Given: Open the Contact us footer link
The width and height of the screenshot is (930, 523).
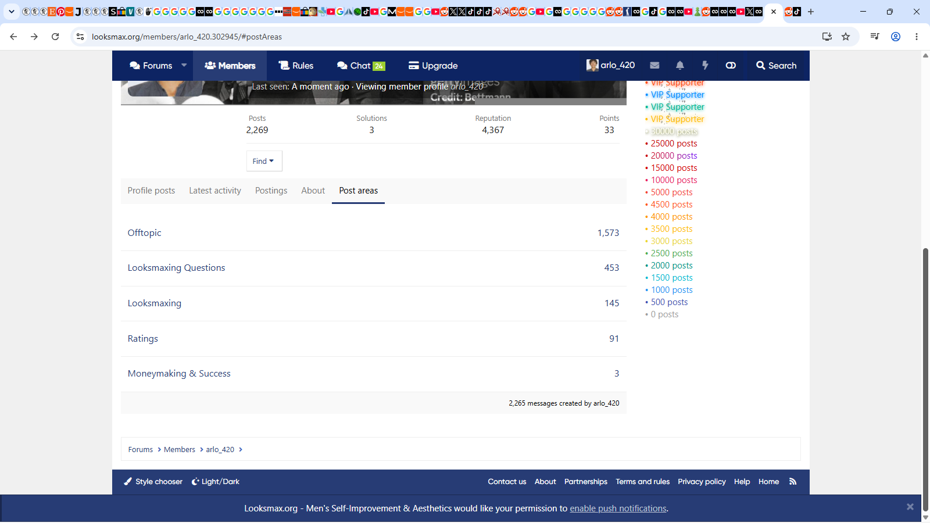Looking at the screenshot, I should pos(507,482).
